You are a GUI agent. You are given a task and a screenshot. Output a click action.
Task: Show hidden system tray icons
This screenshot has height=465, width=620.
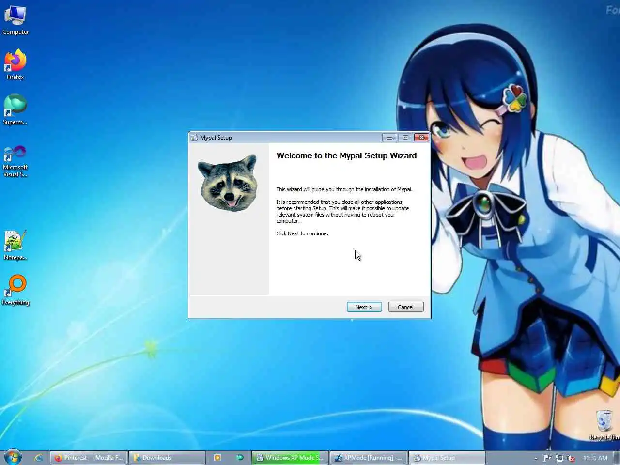(536, 458)
